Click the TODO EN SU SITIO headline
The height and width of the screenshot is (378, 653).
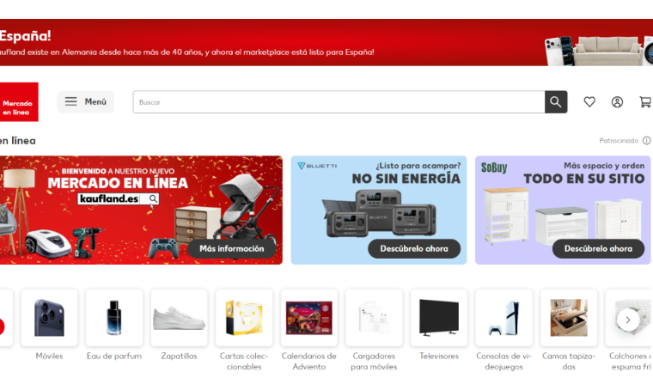pyautogui.click(x=584, y=179)
